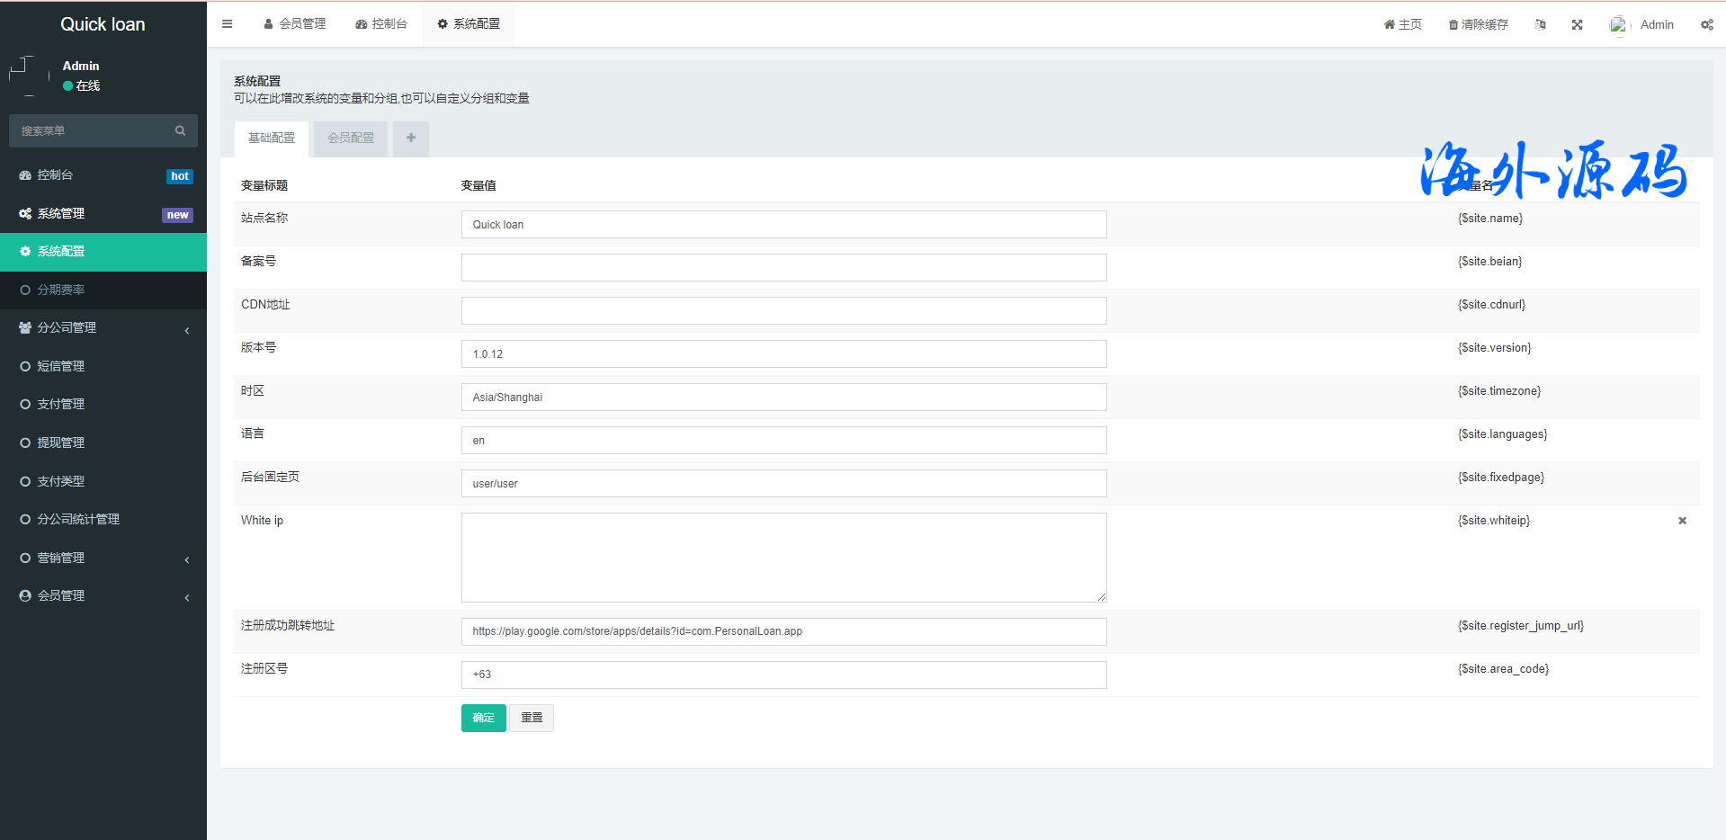Click the plus tab to add group
The width and height of the screenshot is (1726, 840).
[x=411, y=139]
